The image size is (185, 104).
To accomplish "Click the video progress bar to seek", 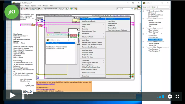I will click(x=90, y=97).
